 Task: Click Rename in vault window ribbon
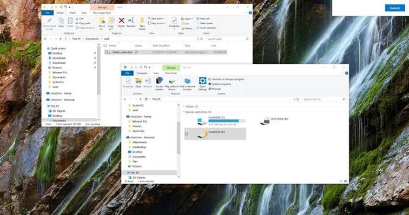pos(131,22)
